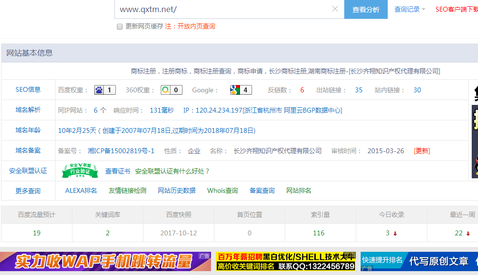
Task: Open the 百万年薪招聘 SHELL技术 ad banner
Action: (x=286, y=261)
